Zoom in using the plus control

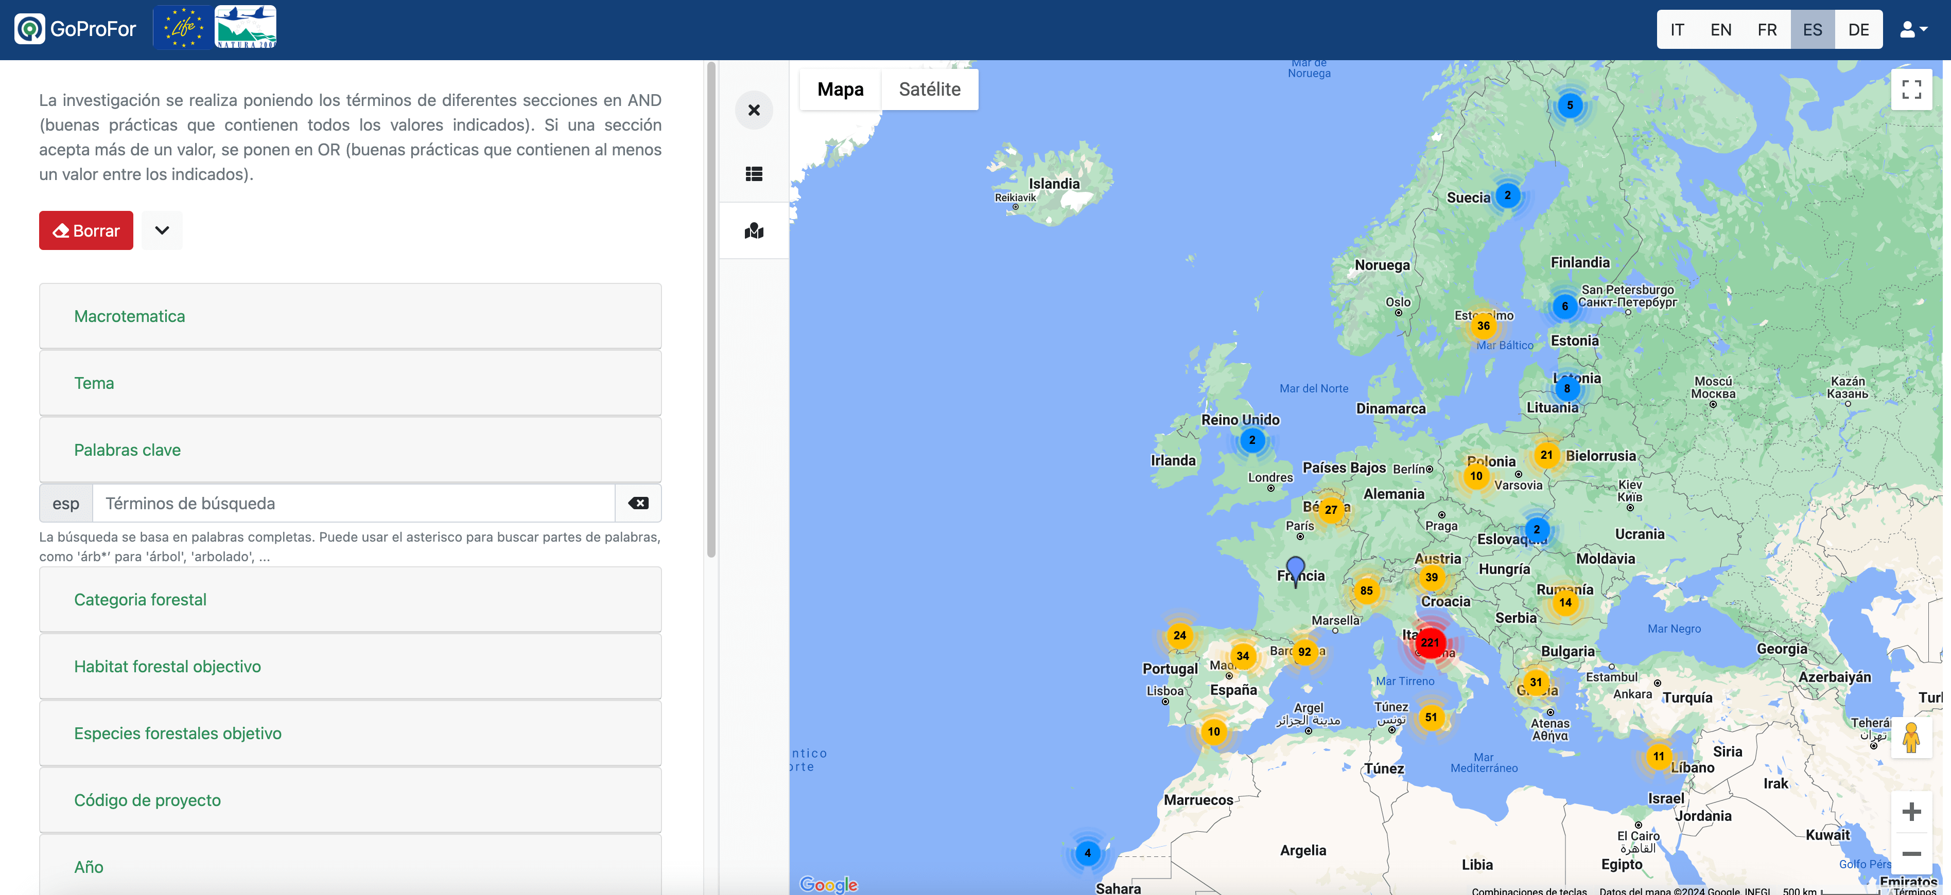pos(1911,812)
